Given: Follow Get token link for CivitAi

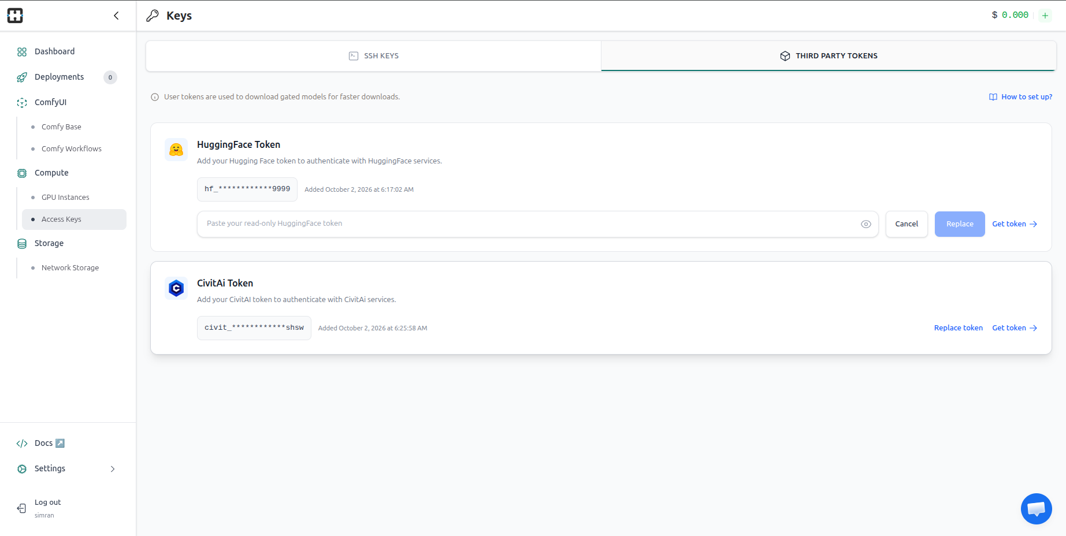Looking at the screenshot, I should pos(1015,327).
